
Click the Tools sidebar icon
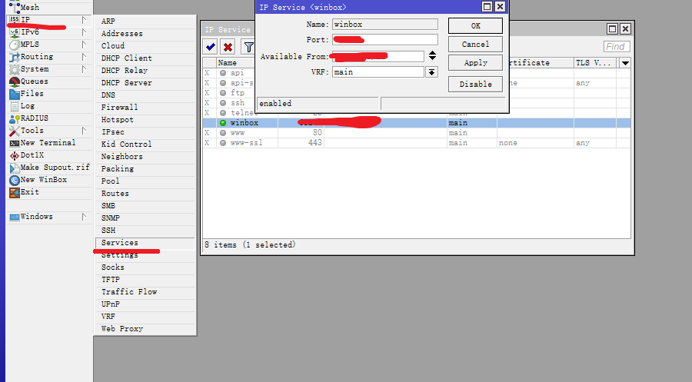(14, 131)
